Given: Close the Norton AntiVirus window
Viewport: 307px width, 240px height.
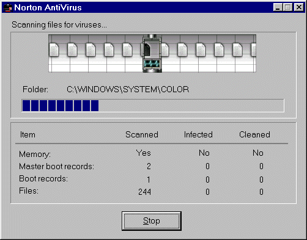Looking at the screenshot, I should coord(298,7).
